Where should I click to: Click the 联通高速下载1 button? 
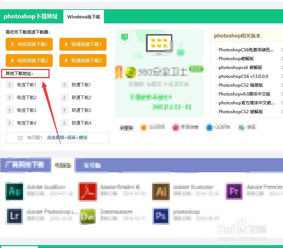pyautogui.click(x=83, y=44)
